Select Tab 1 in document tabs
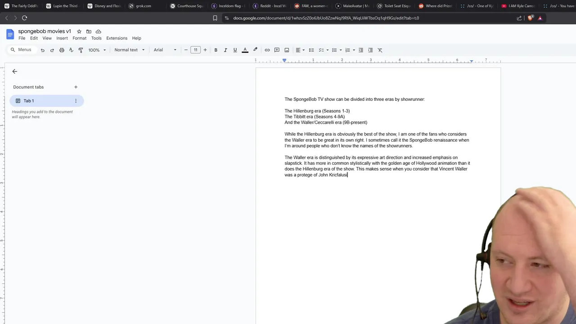 [x=46, y=101]
